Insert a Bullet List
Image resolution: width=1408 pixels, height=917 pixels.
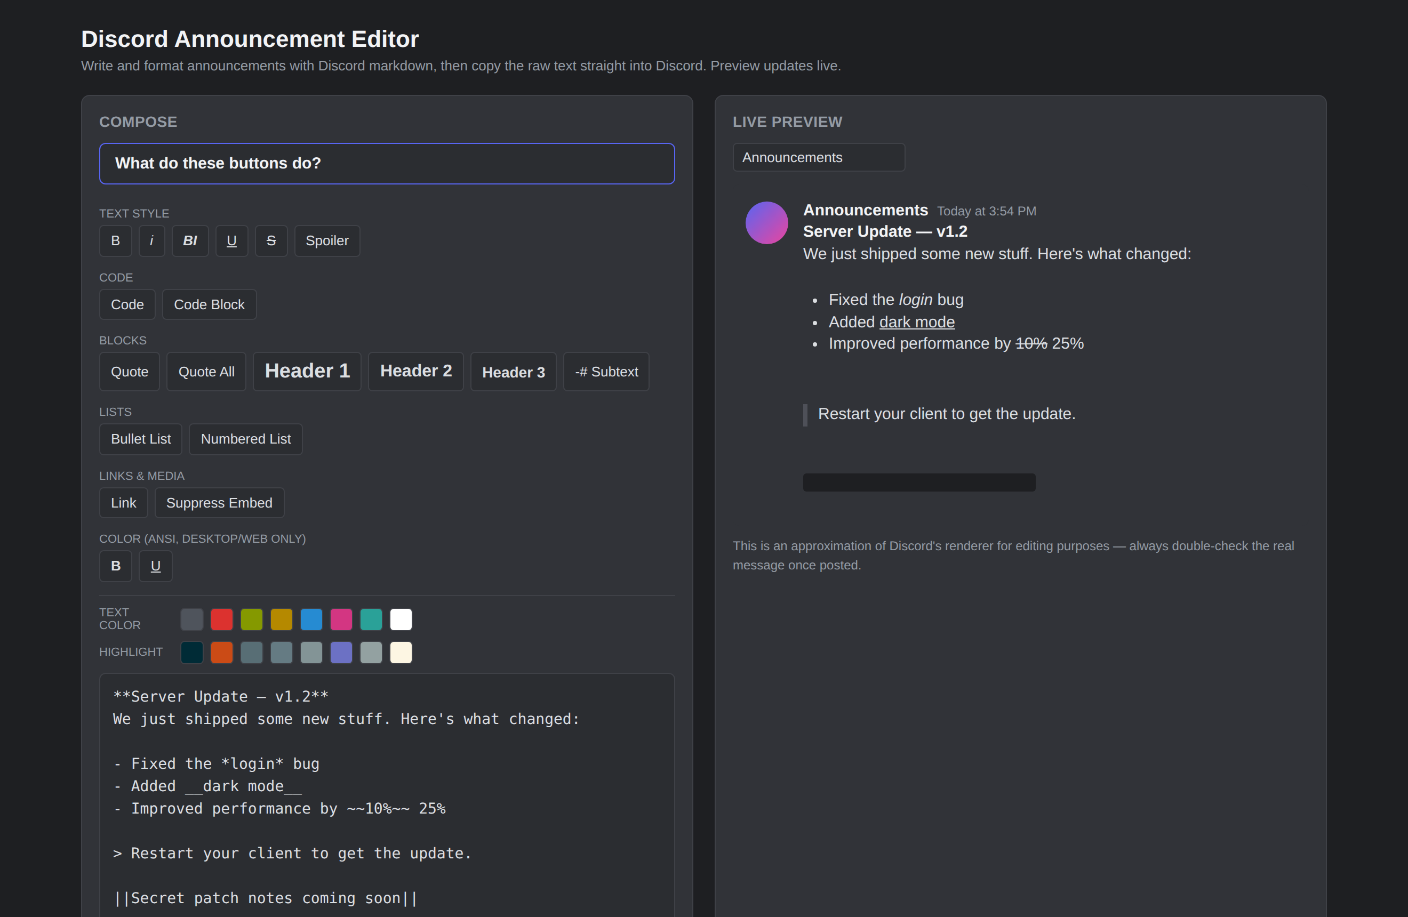[141, 439]
